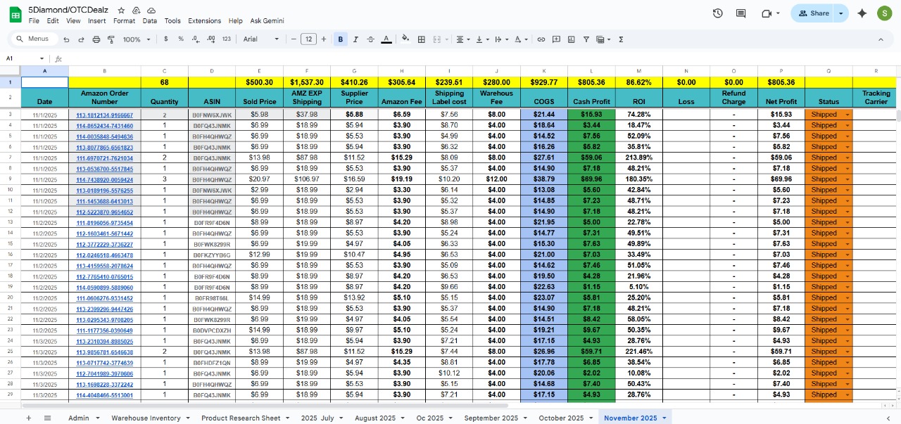The height and width of the screenshot is (424, 901).
Task: Select the Paint format tool
Action: pyautogui.click(x=111, y=39)
